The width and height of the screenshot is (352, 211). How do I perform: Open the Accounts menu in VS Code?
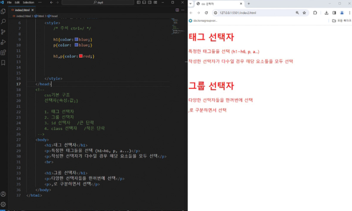pyautogui.click(x=3, y=194)
